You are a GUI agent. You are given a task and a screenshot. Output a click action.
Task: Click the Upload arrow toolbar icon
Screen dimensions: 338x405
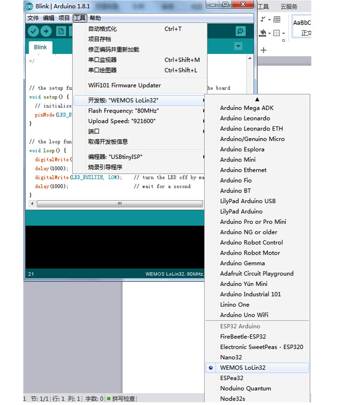[x=46, y=31]
